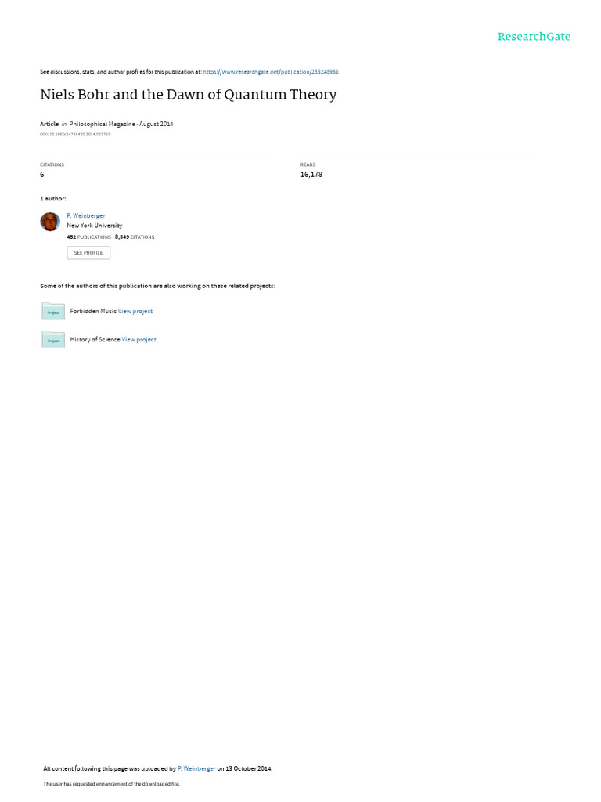Image resolution: width=601 pixels, height=802 pixels.
Task: Click the Forbidden Music project name
Action: 93,311
